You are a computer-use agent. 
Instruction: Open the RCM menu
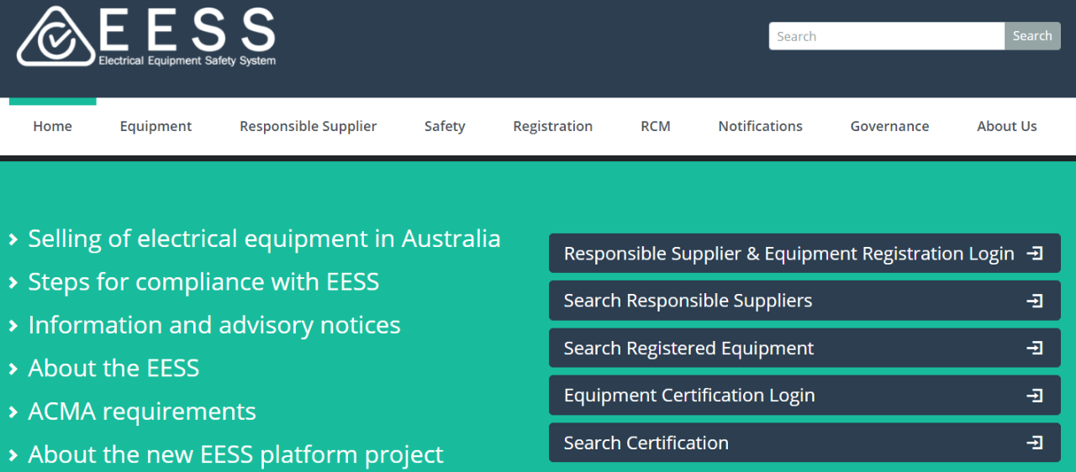pos(656,126)
